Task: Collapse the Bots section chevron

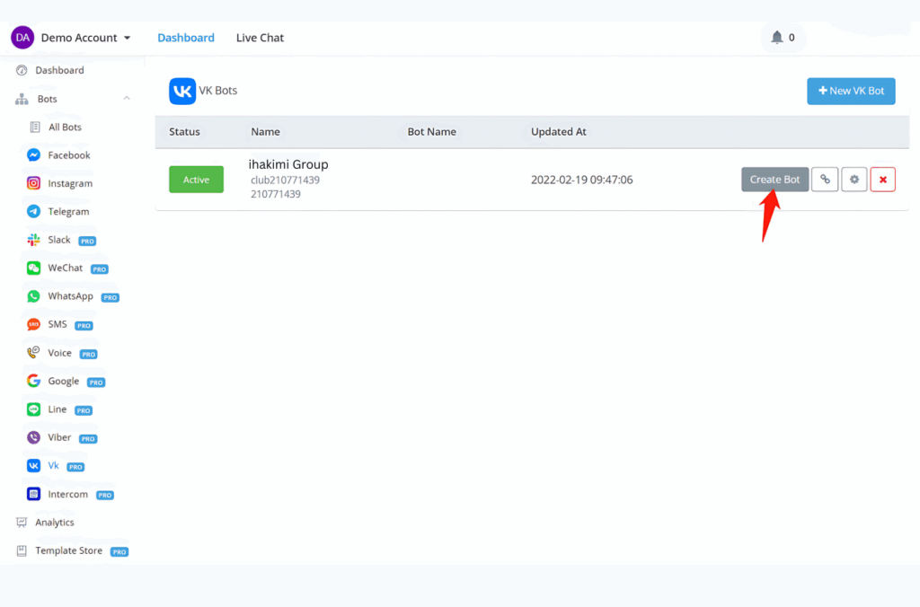Action: coord(127,99)
